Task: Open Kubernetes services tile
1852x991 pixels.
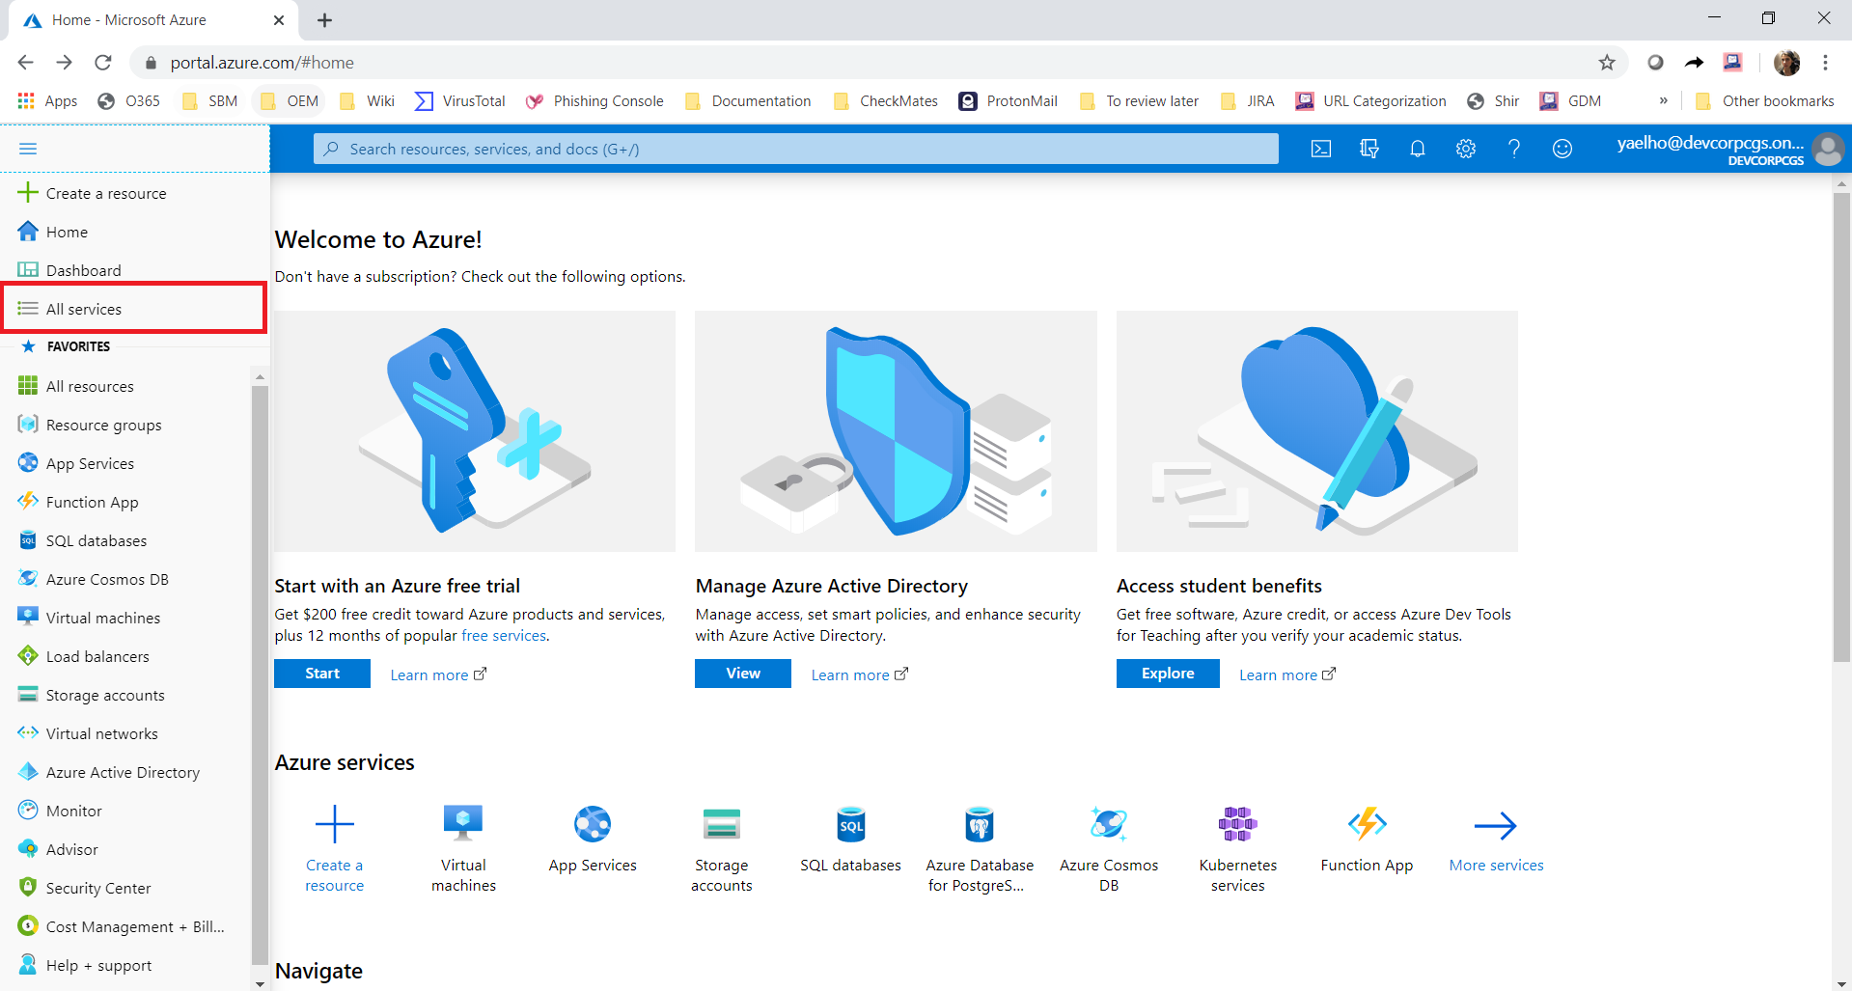Action: tap(1238, 849)
